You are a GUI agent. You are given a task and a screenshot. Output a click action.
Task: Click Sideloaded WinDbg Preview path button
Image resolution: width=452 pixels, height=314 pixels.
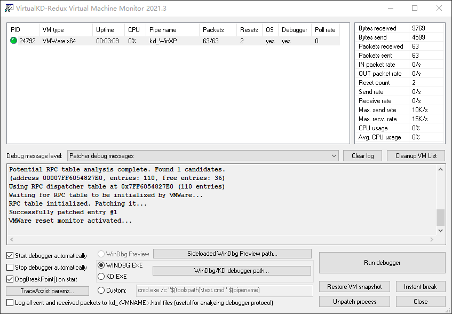pyautogui.click(x=232, y=254)
